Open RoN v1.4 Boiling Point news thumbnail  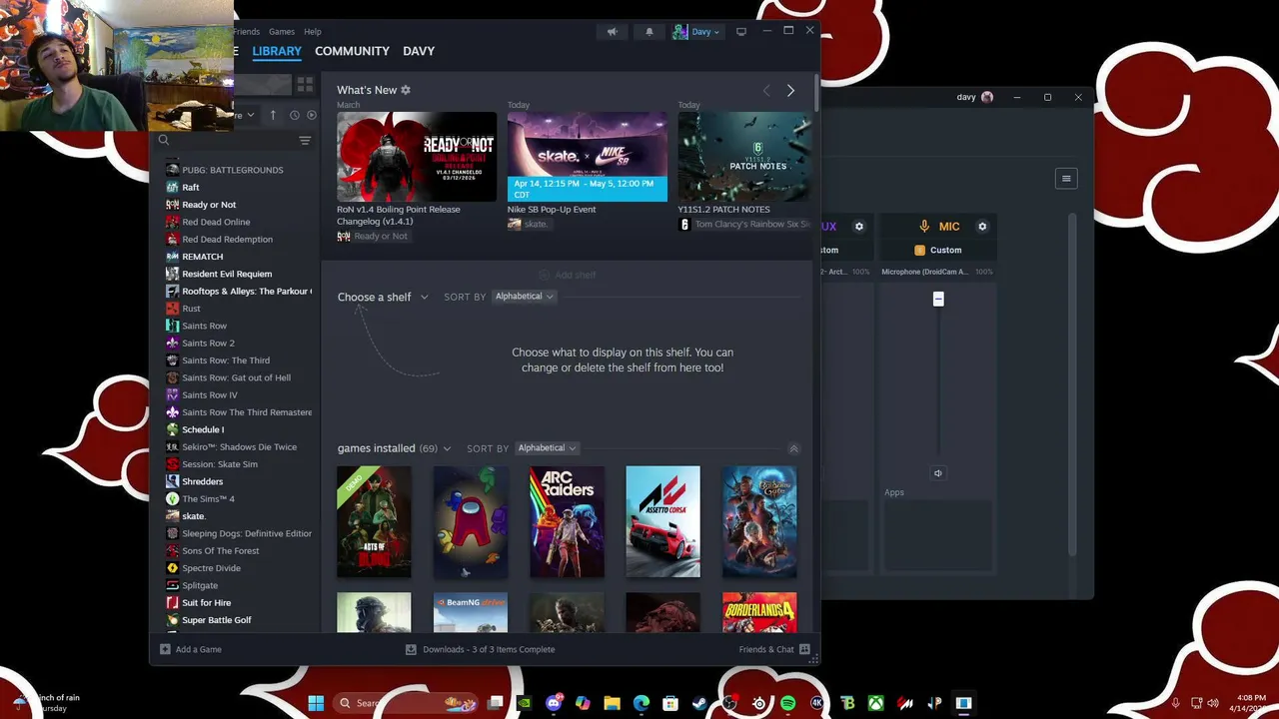click(x=417, y=157)
